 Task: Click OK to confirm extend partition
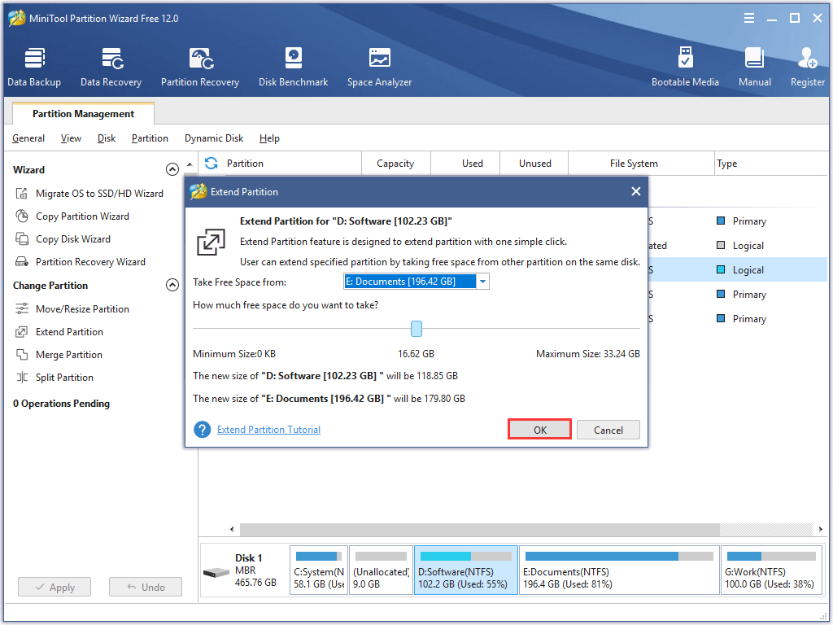[x=540, y=430]
